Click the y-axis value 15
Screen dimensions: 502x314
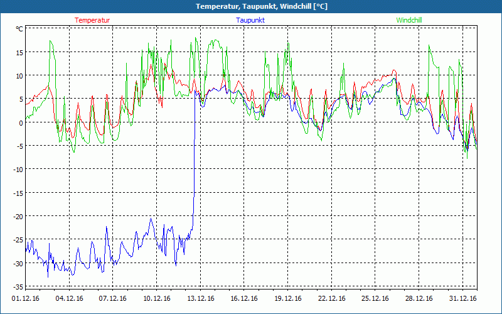pyautogui.click(x=19, y=52)
